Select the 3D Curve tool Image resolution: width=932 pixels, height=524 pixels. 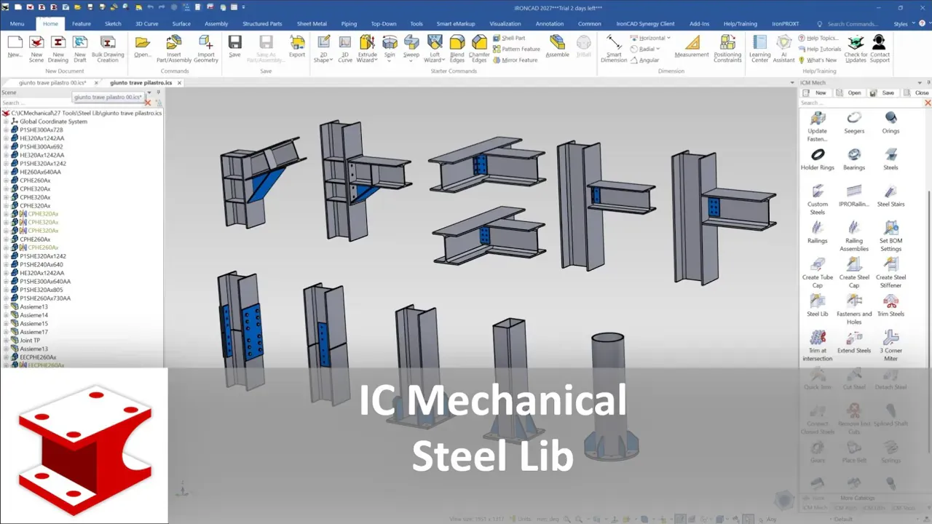pyautogui.click(x=345, y=48)
